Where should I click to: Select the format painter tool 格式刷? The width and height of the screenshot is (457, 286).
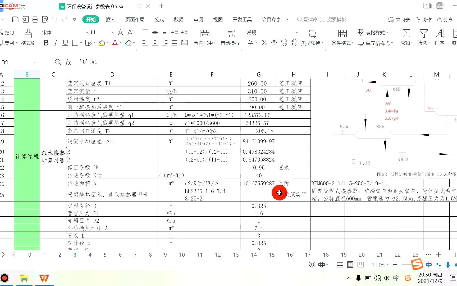pyautogui.click(x=28, y=37)
